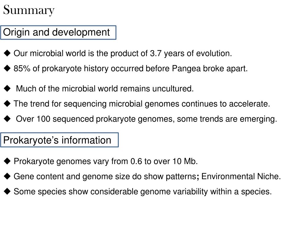Select the 'Origin and development' heading box
The image size is (302, 227).
(58, 33)
